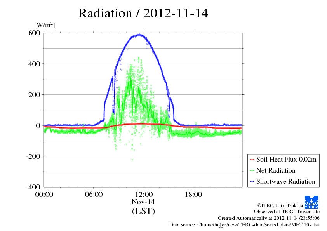Click the "©TERC, Univ. Tsukuba" credit text

pos(280,205)
